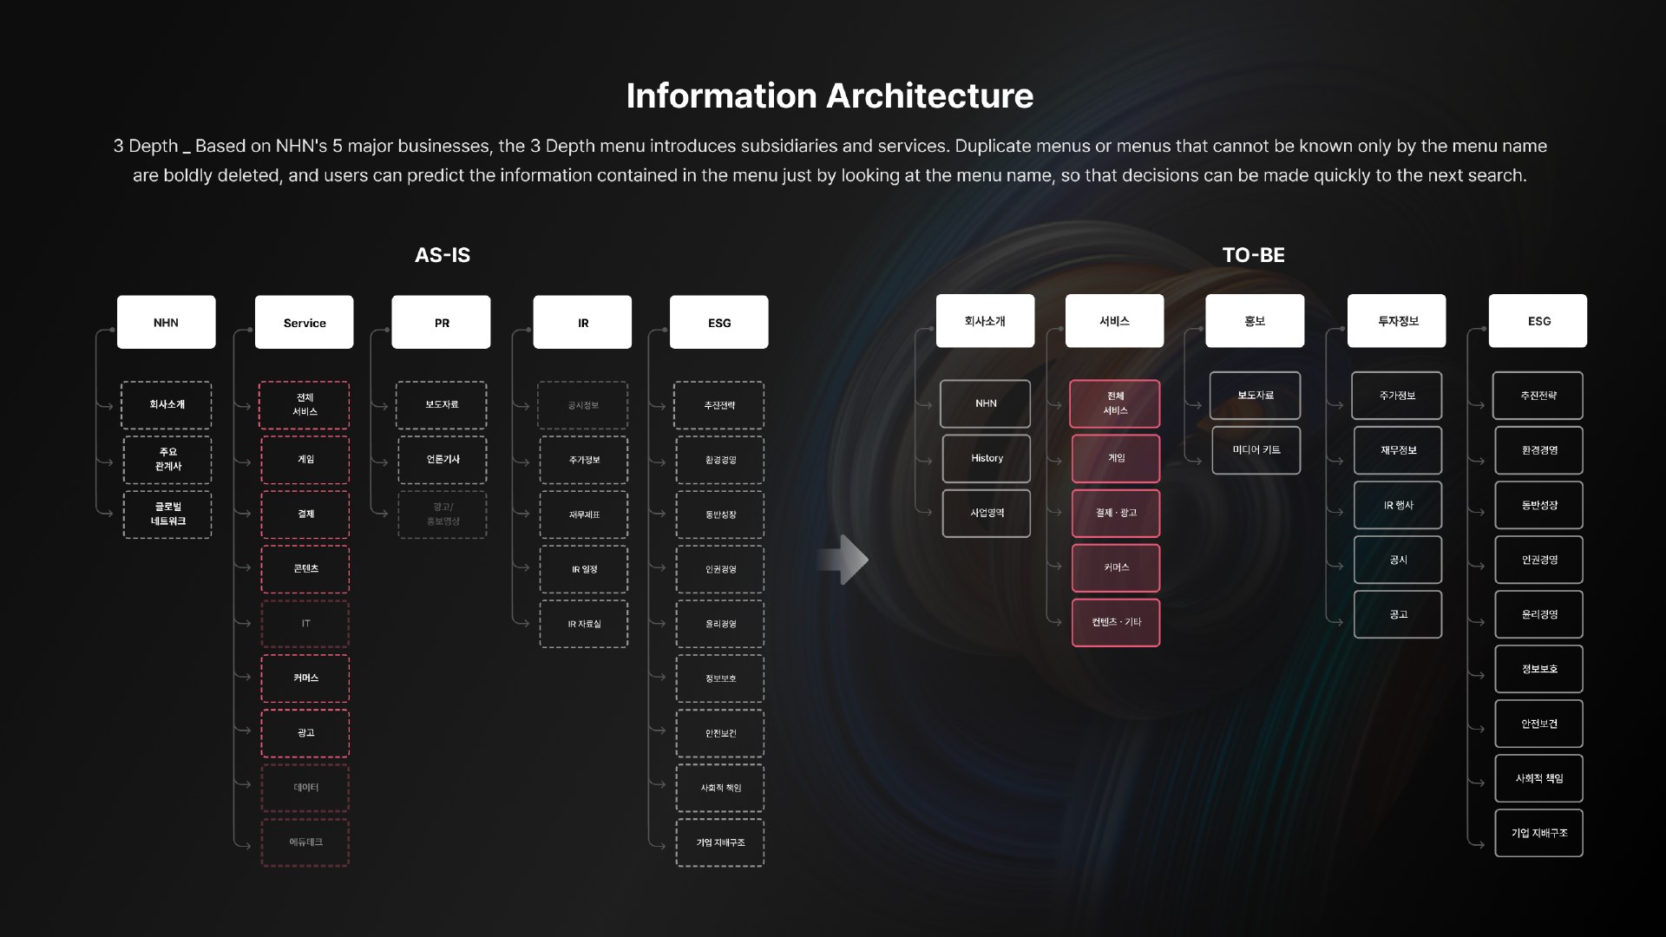
Task: Select the 콘텐츠 dashed box under Service
Action: 305,569
